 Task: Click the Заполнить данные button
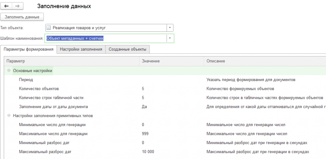22,17
